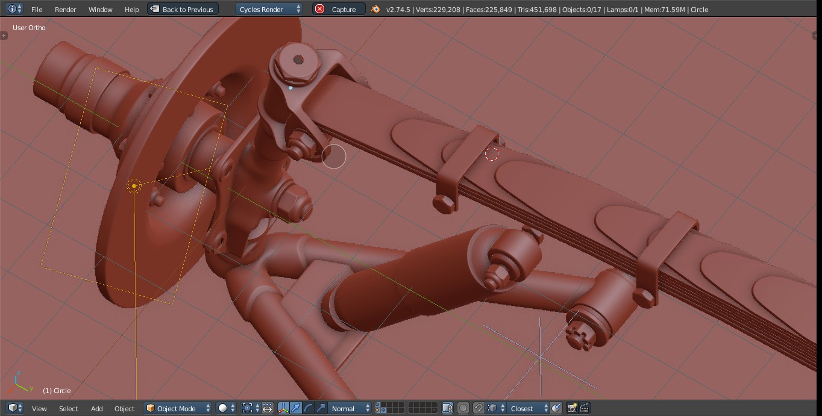
Task: Open the 3D View editor type selector
Action: [x=15, y=408]
